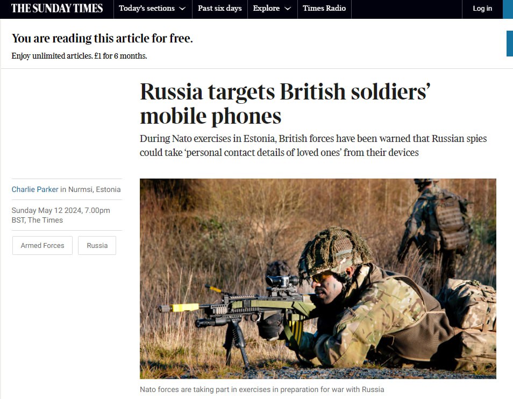513x399 pixels.
Task: Open the soldier with rifle photo
Action: click(318, 279)
